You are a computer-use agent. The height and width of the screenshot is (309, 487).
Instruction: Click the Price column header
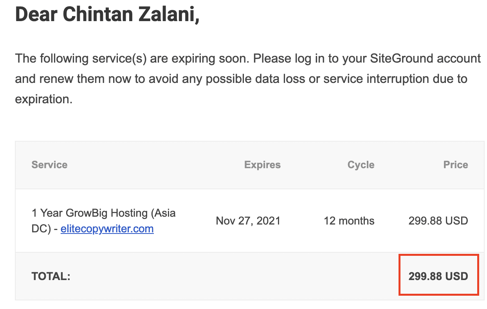point(456,165)
